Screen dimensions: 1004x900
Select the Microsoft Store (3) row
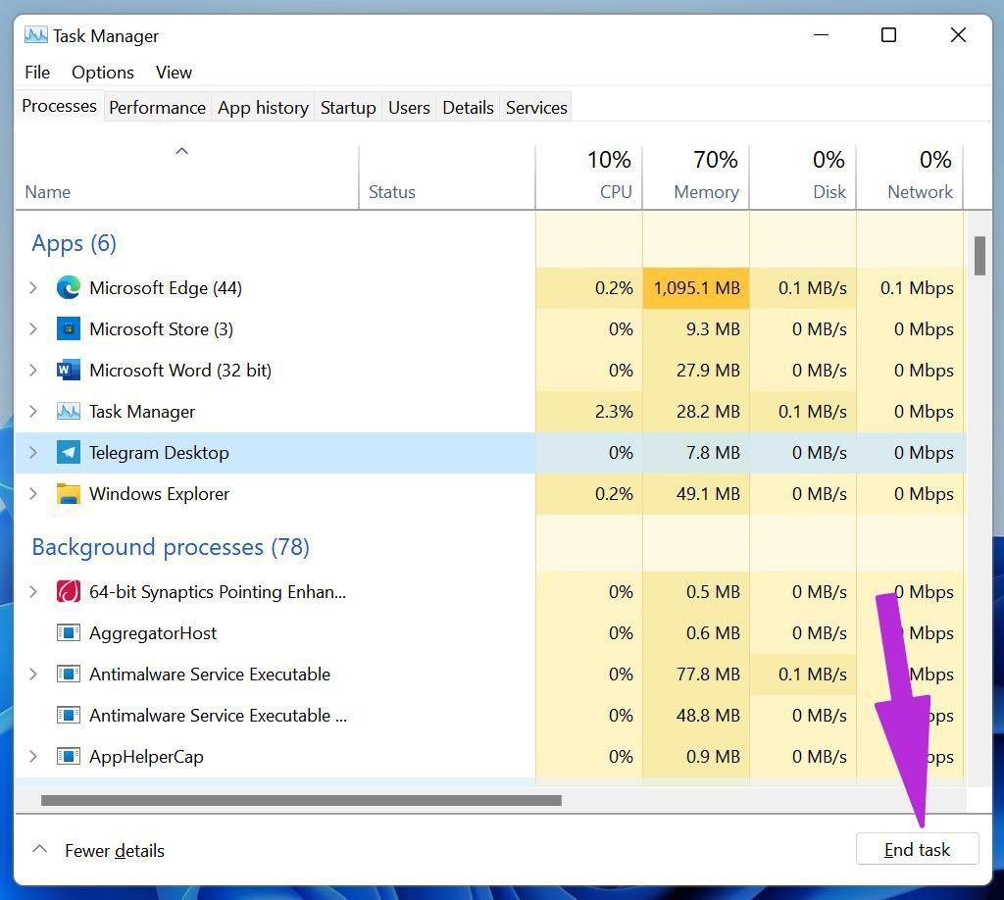click(x=490, y=329)
